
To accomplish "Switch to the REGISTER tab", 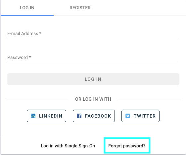I will pos(80,8).
